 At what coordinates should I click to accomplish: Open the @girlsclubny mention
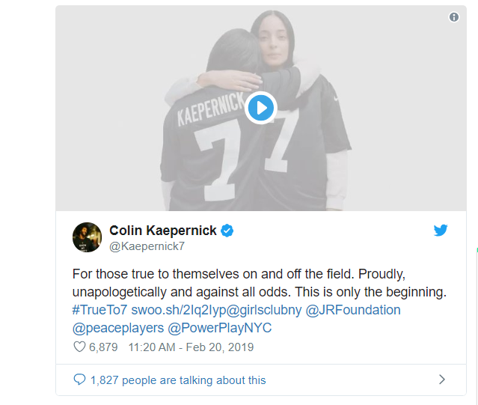(264, 310)
